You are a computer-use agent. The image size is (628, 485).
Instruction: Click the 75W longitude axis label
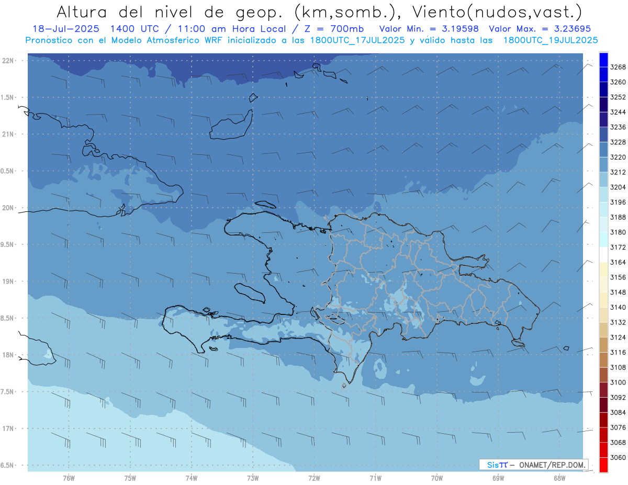point(130,478)
